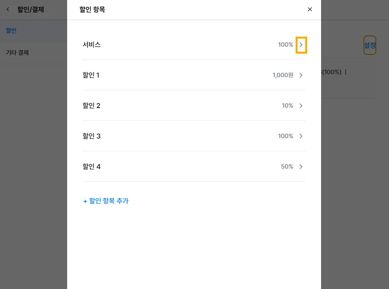Image resolution: width=389 pixels, height=289 pixels.
Task: Open 할인 1 details via its chevron
Action: tap(301, 75)
